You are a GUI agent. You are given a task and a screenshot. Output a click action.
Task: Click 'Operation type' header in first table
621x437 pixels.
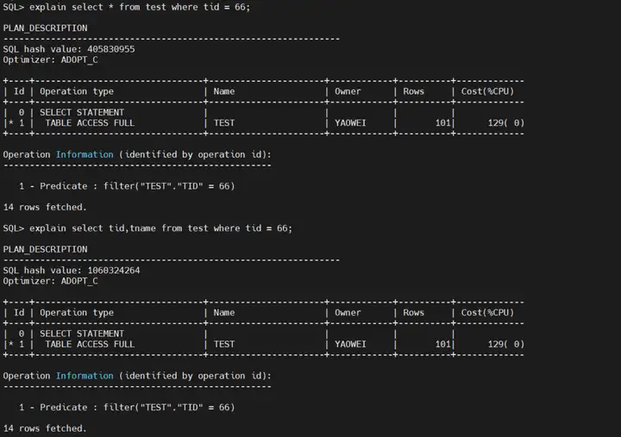[77, 91]
